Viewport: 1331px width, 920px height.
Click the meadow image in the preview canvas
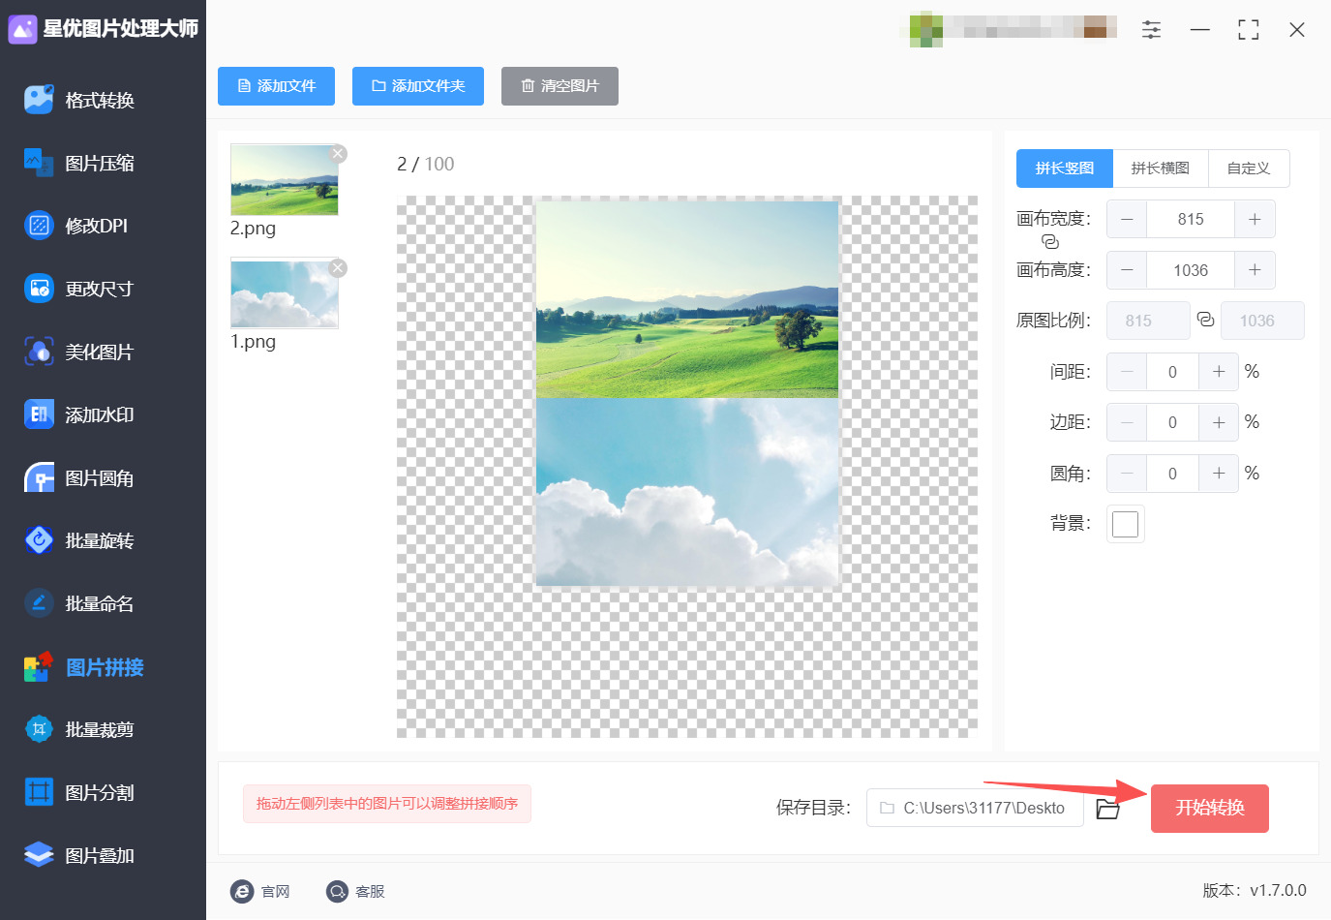pyautogui.click(x=687, y=299)
